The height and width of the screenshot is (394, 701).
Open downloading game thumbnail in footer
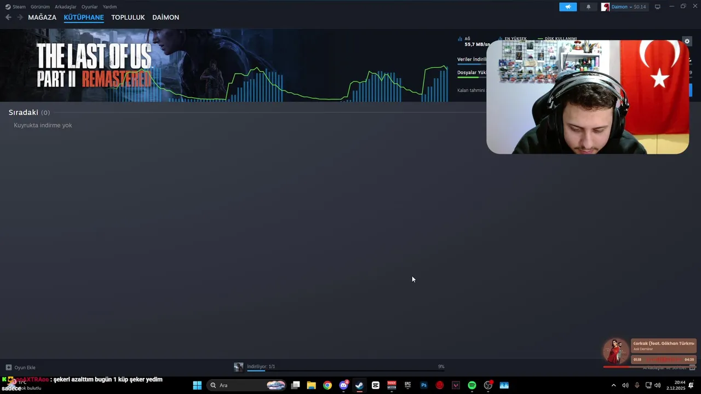point(238,367)
